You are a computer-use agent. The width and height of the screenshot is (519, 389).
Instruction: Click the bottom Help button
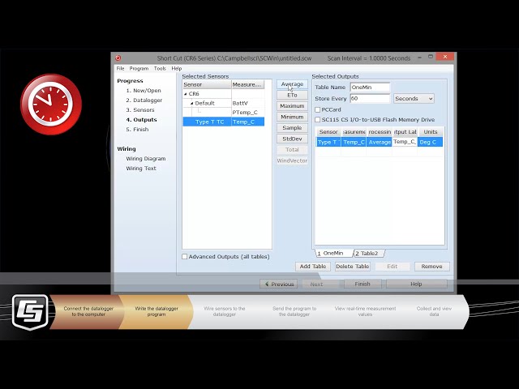416,284
